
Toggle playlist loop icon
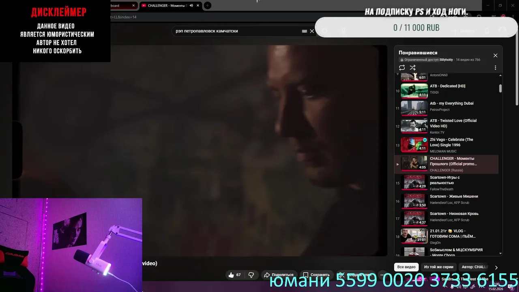coord(402,68)
